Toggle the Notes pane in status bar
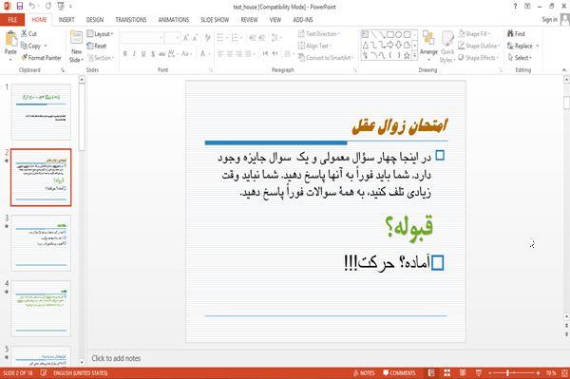 [364, 372]
